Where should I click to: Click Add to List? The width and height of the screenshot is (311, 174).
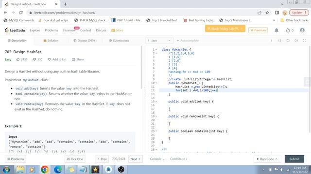57,59
